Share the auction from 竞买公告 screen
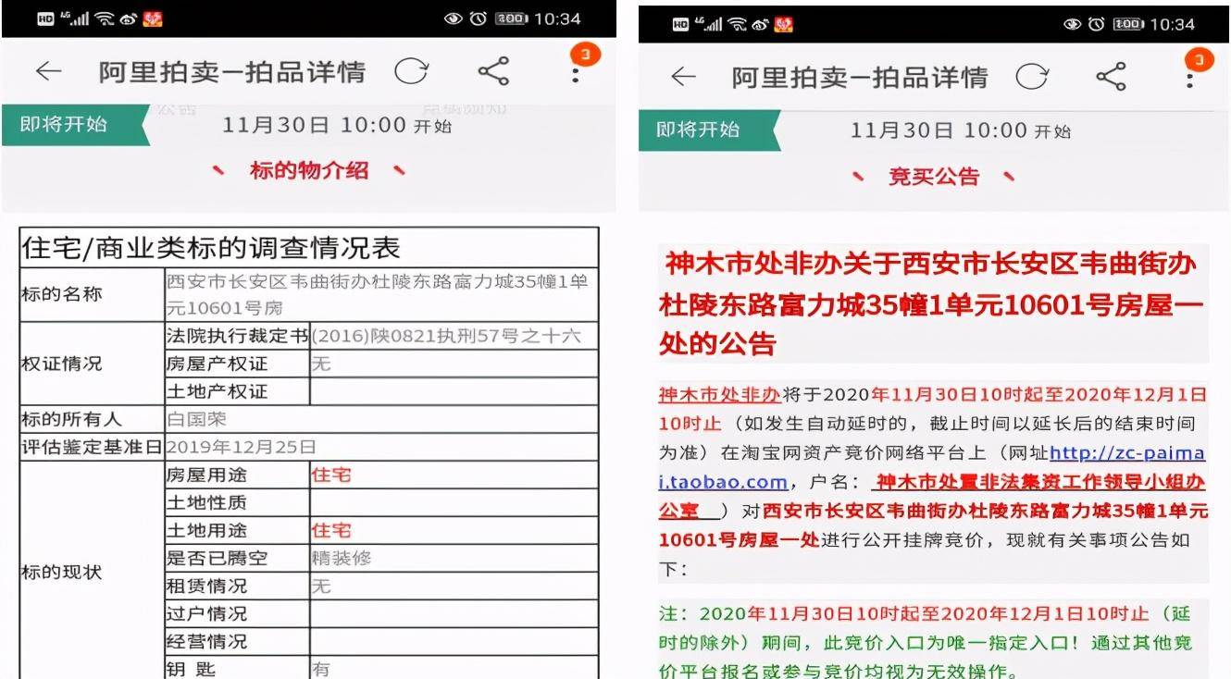 coord(1111,77)
